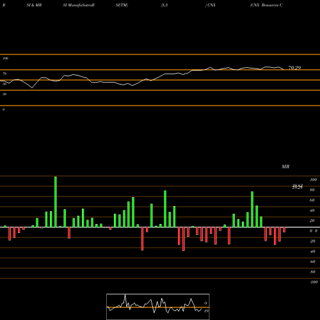
Task: Click the 'SI MunafaSutraR' header text
Action: [79, 5]
